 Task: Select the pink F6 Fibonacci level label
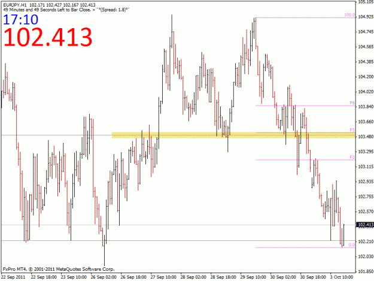point(352,103)
